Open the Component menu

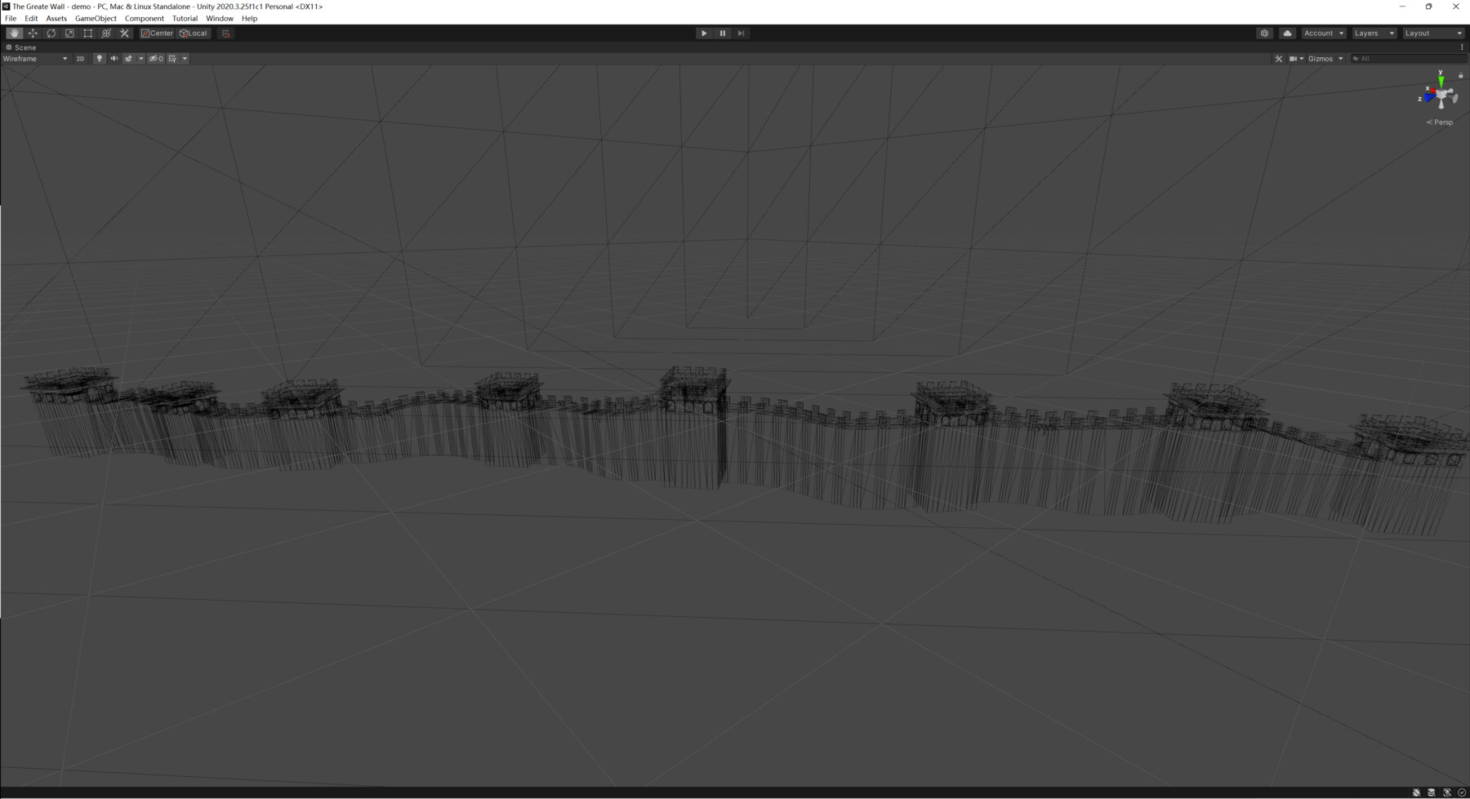145,18
